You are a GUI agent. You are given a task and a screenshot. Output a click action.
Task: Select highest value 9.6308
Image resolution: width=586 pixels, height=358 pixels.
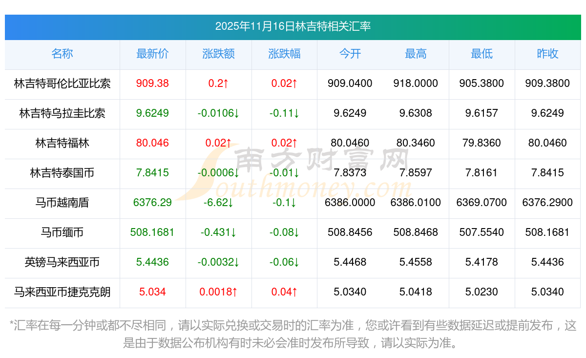[x=416, y=113]
